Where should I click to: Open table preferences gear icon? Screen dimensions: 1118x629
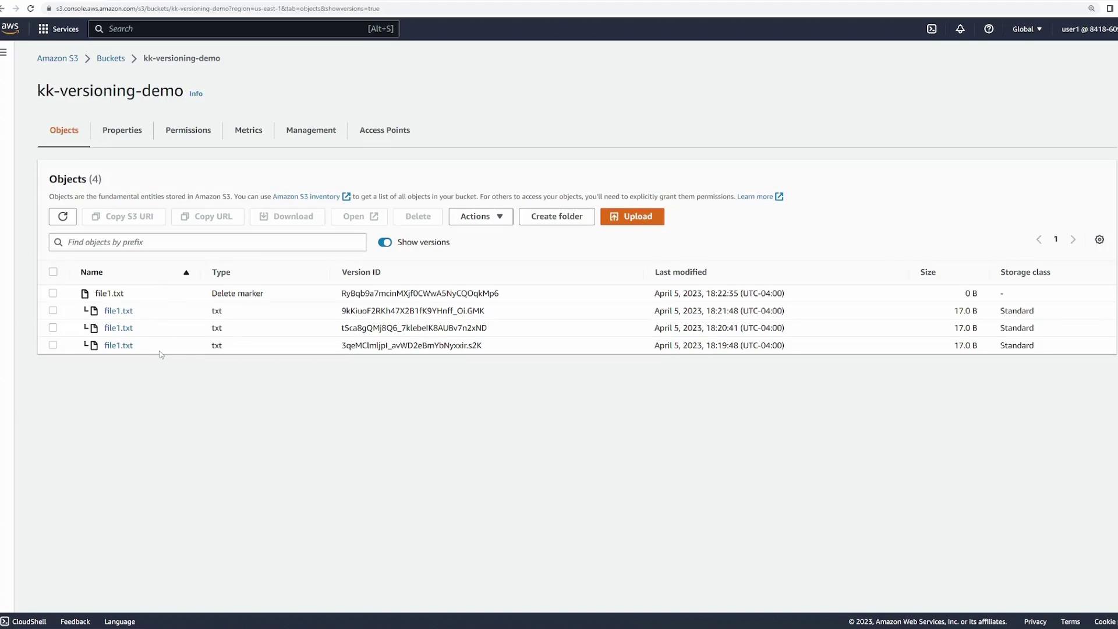(1099, 240)
